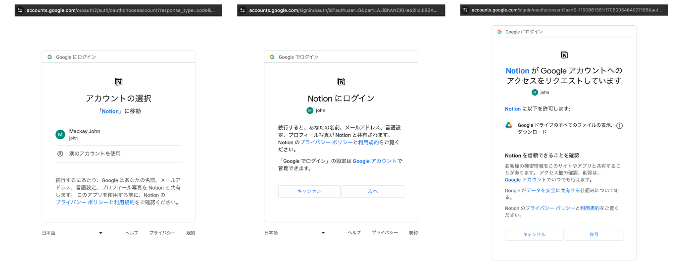Click キャンセル button in Notion にログイン dialog
The image size is (693, 268).
click(x=309, y=191)
